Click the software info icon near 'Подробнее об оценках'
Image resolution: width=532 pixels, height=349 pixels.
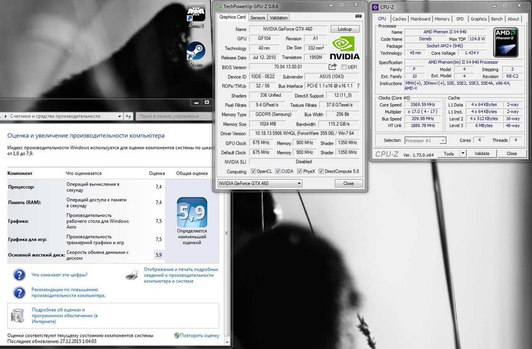(18, 315)
